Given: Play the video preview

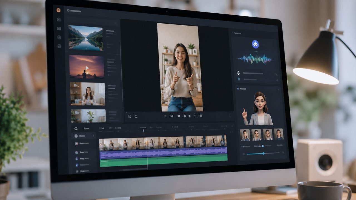Looking at the screenshot, I should [185, 116].
